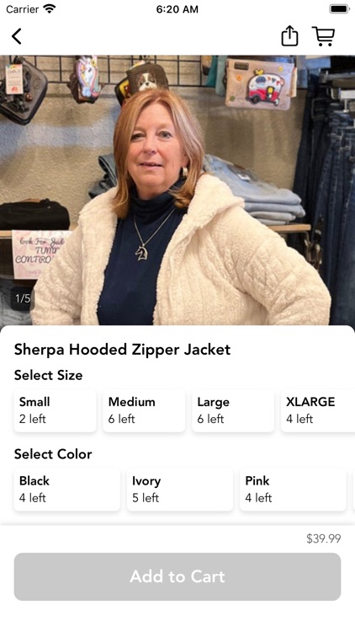The height and width of the screenshot is (632, 355).
Task: Tap the 1/5 image counter badge
Action: tap(22, 298)
